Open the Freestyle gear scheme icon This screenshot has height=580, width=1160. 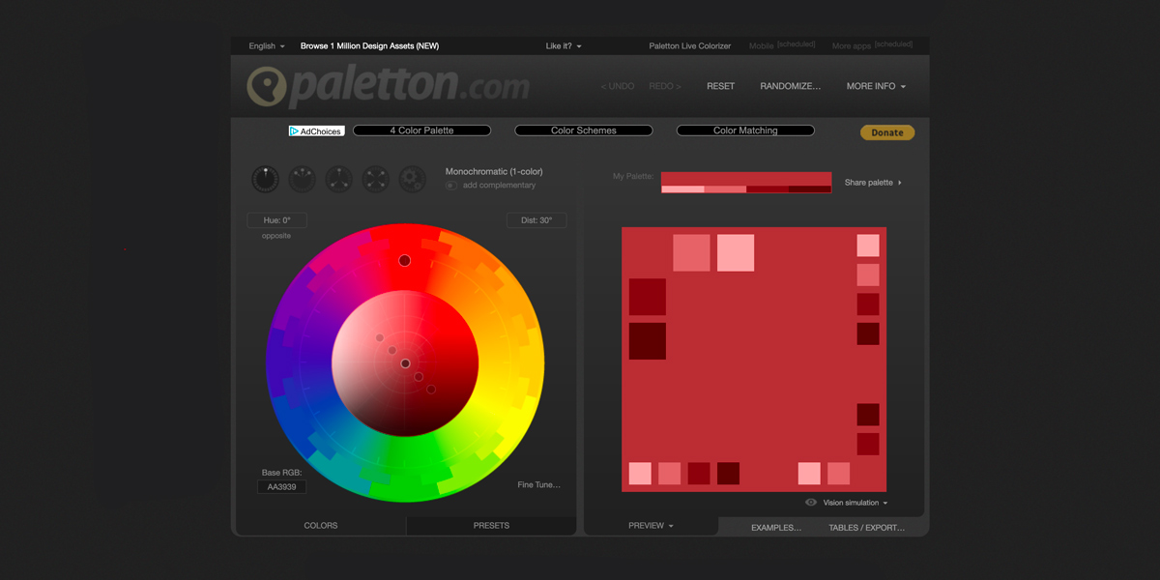click(411, 179)
